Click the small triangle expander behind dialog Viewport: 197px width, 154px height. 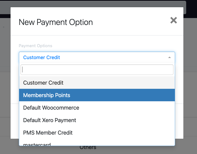pos(4,27)
